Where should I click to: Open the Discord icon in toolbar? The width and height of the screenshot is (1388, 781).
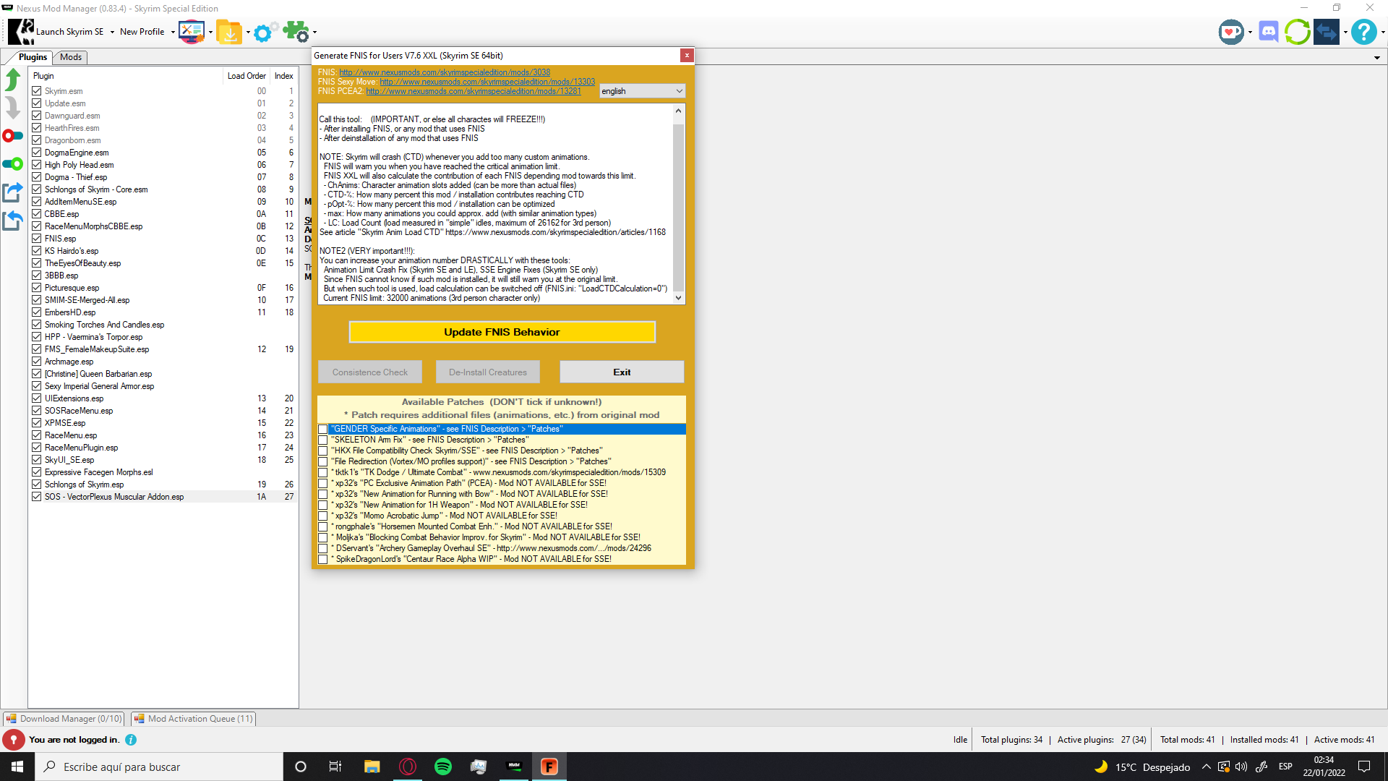(1268, 32)
